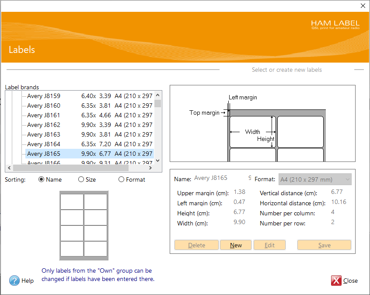Screen dimensions: 370x295
Task: Select Avery J8163 in label list
Action: coord(90,134)
